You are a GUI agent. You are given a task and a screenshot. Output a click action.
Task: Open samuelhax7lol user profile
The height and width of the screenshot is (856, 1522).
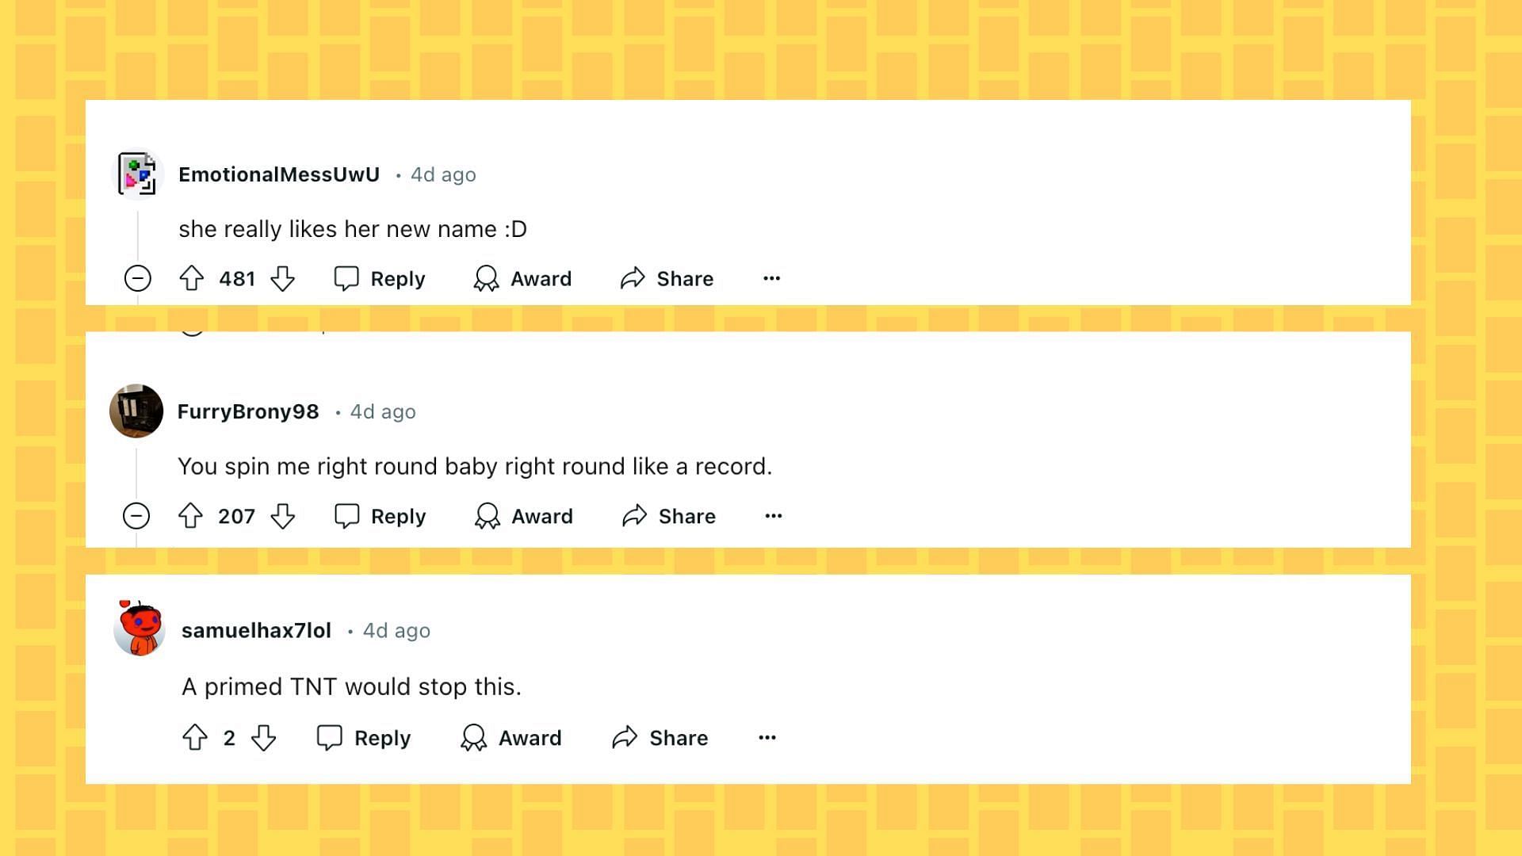[x=255, y=629]
